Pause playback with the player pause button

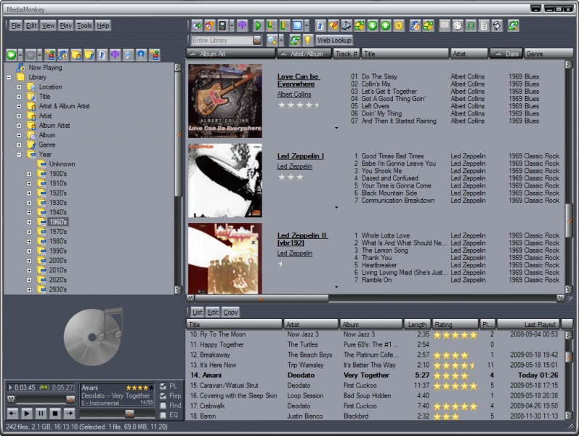pyautogui.click(x=41, y=413)
